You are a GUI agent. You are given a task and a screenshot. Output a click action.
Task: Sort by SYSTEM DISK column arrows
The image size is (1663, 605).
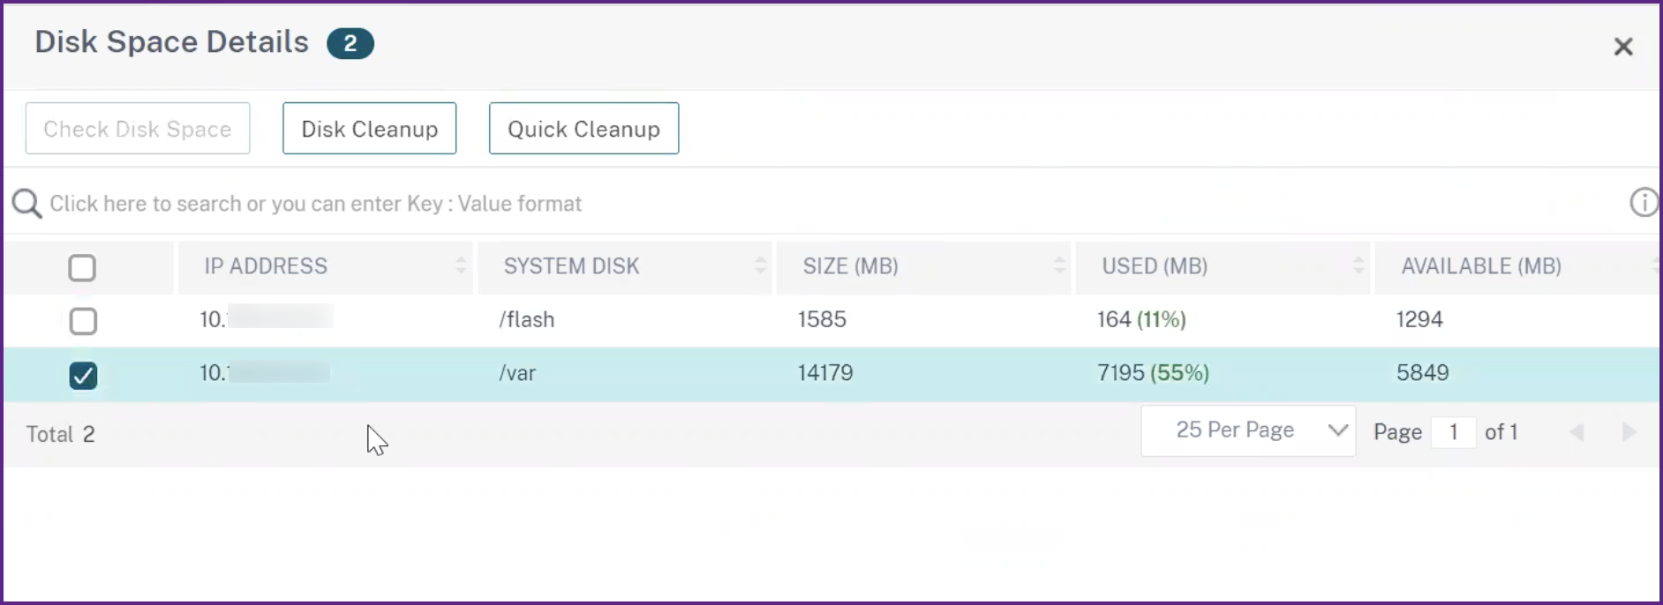pyautogui.click(x=760, y=265)
